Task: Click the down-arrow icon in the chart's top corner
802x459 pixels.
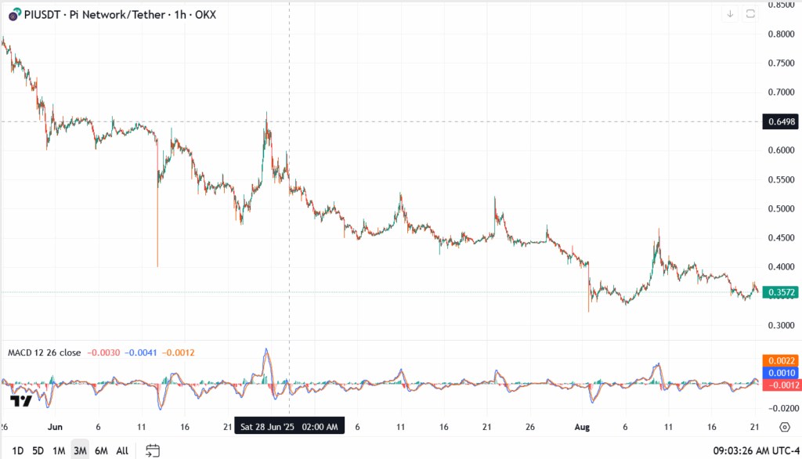Action: tap(730, 14)
